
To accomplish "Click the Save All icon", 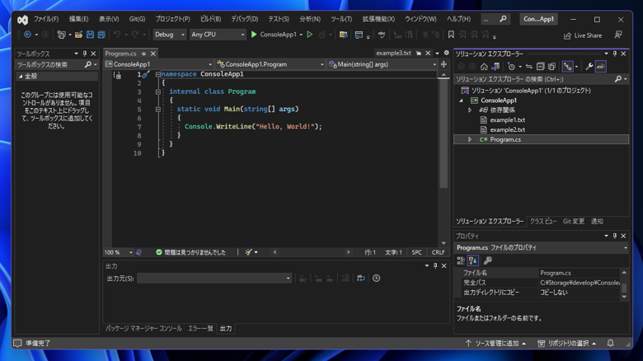I will pos(101,35).
